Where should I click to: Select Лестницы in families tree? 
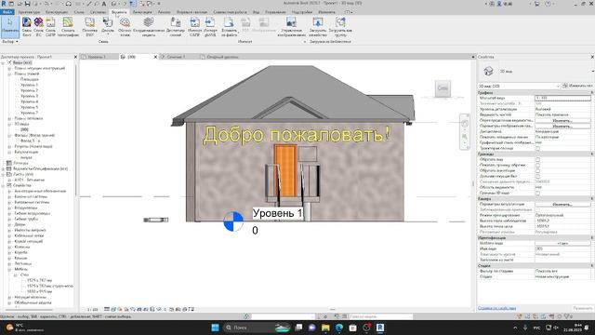pyautogui.click(x=22, y=263)
